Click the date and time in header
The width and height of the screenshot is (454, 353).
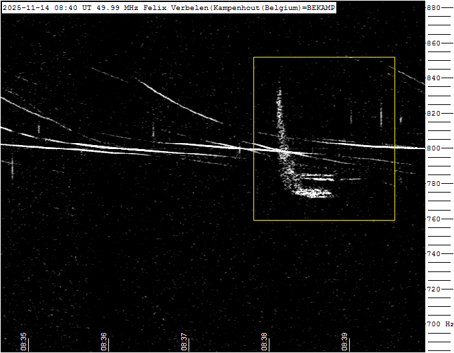click(41, 7)
